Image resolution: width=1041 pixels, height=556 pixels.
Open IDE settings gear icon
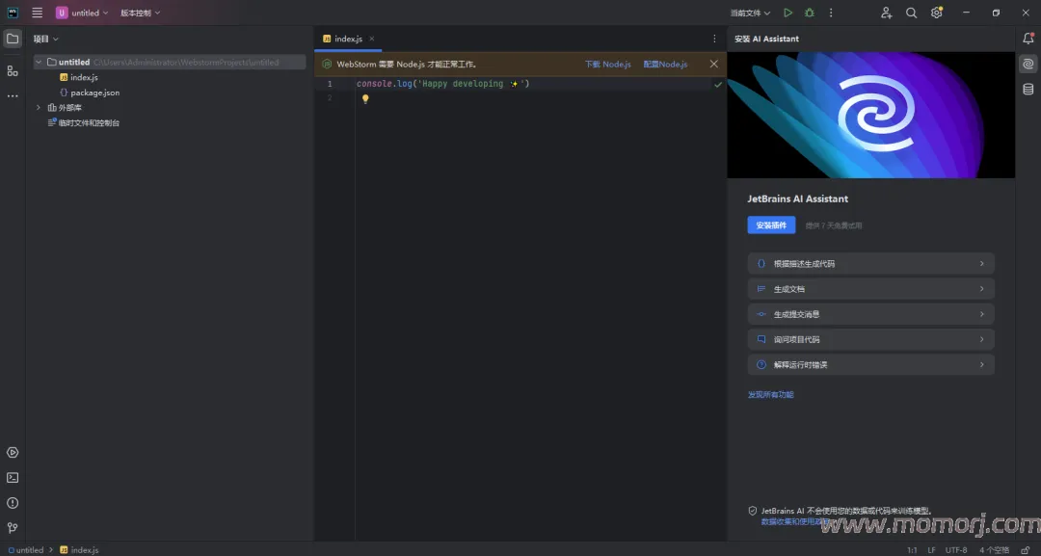tap(937, 13)
